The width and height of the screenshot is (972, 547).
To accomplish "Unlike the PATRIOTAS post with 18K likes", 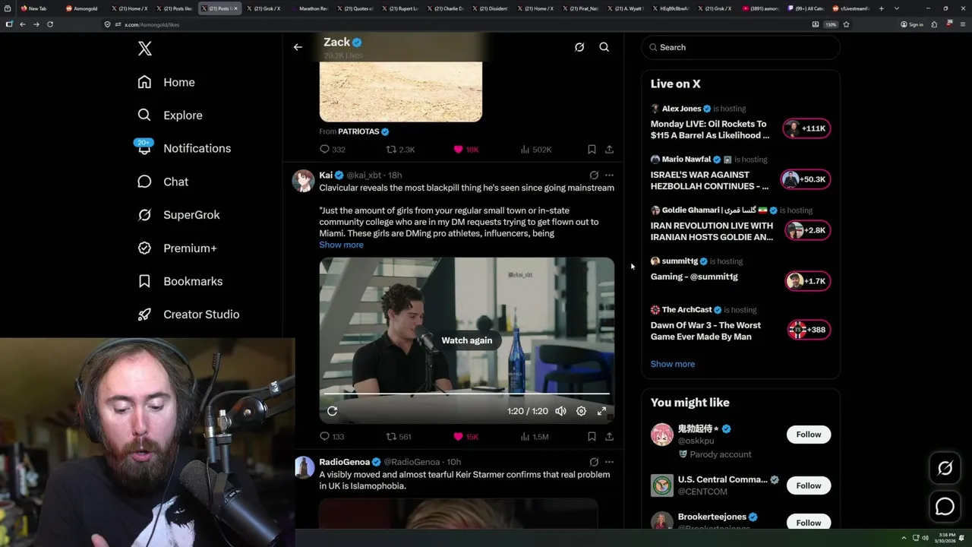I will (465, 150).
